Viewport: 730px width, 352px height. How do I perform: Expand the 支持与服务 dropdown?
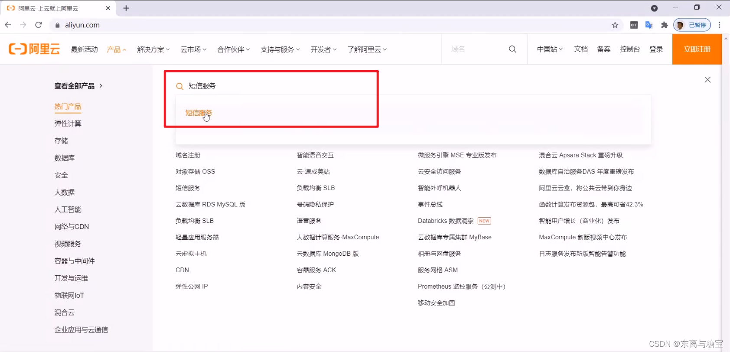[280, 49]
